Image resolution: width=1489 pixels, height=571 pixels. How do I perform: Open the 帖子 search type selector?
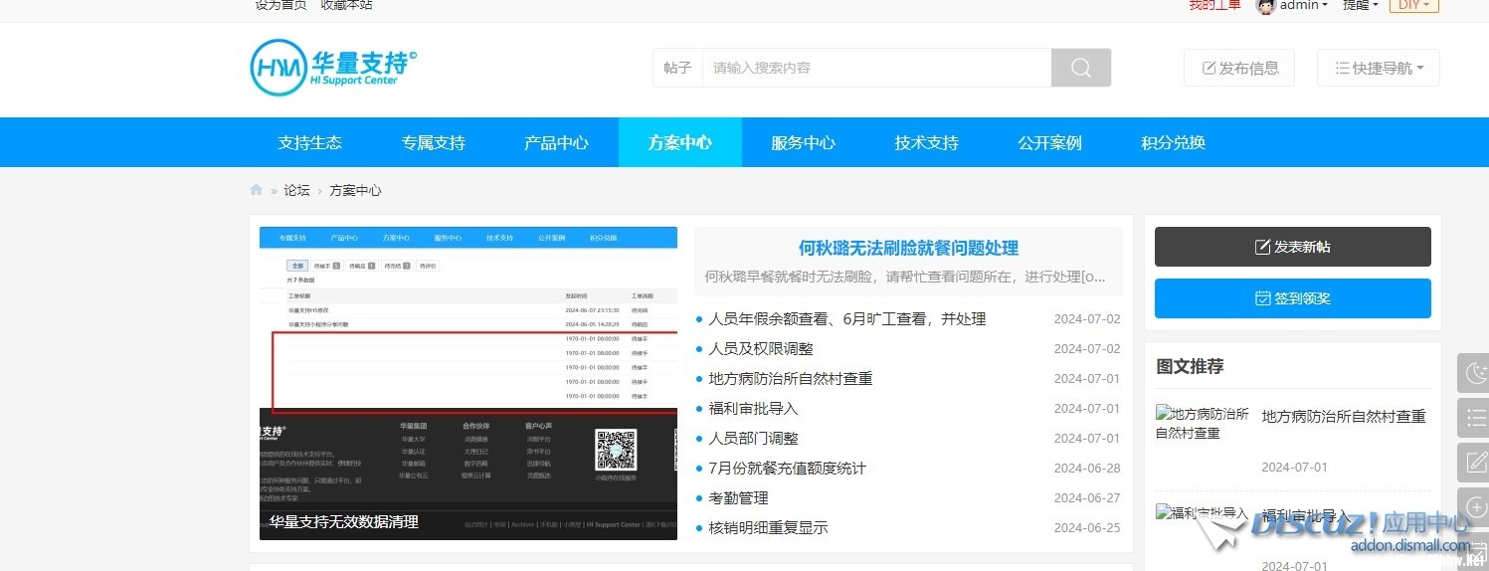(677, 68)
